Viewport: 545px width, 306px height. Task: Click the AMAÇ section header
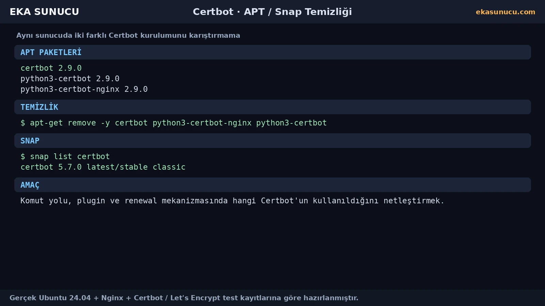pyautogui.click(x=272, y=185)
